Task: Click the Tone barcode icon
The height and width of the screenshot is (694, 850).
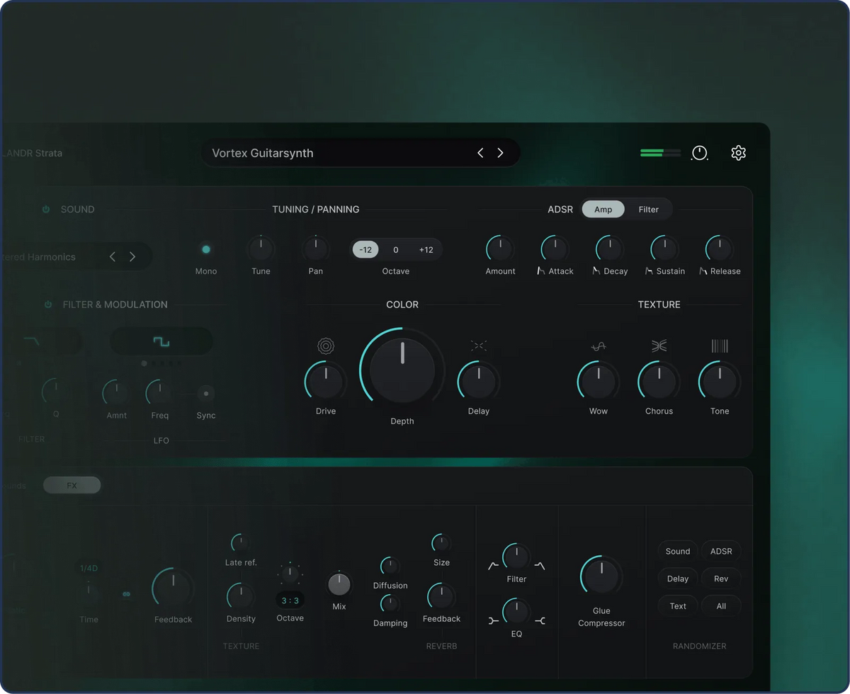Action: pos(720,346)
